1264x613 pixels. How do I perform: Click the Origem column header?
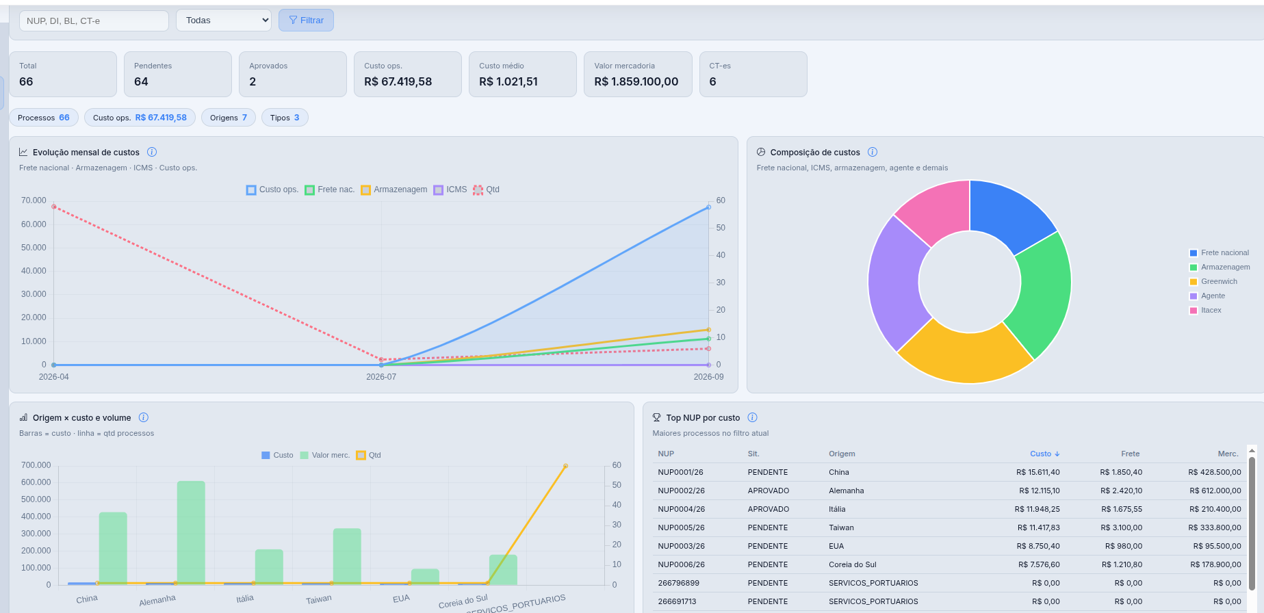(x=842, y=454)
